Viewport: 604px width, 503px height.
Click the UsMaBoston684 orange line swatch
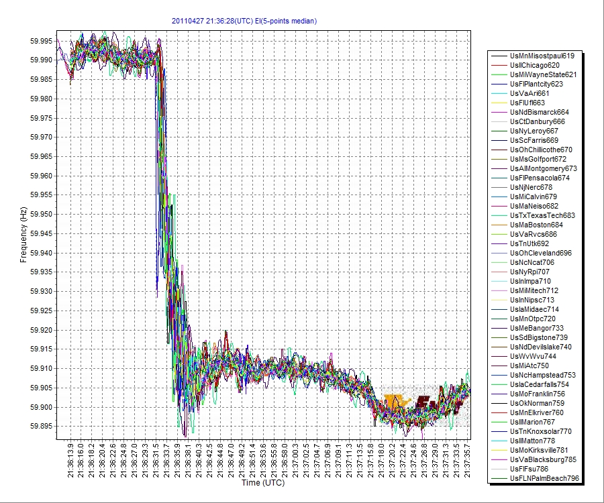pos(499,225)
